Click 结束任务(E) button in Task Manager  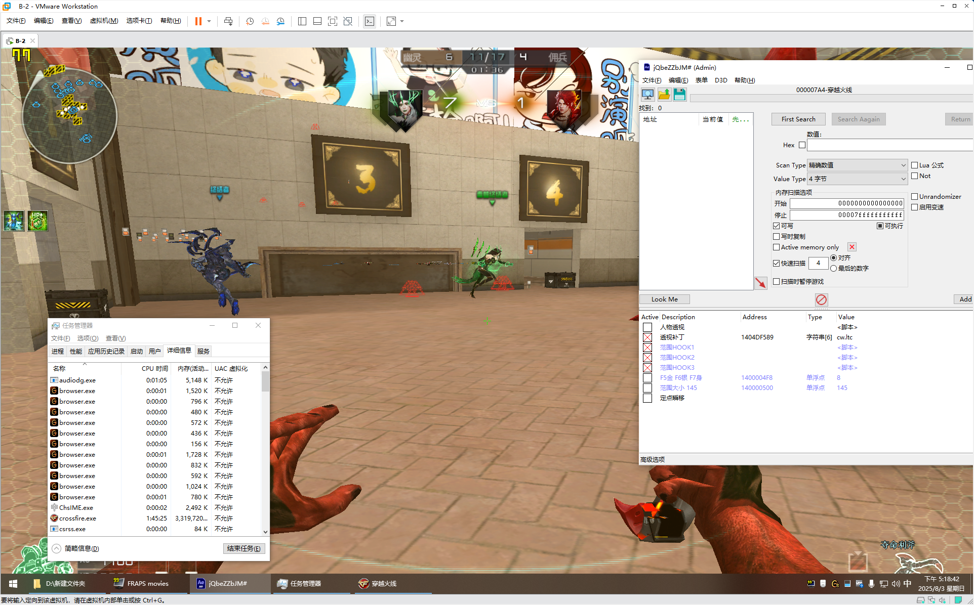[x=244, y=549]
